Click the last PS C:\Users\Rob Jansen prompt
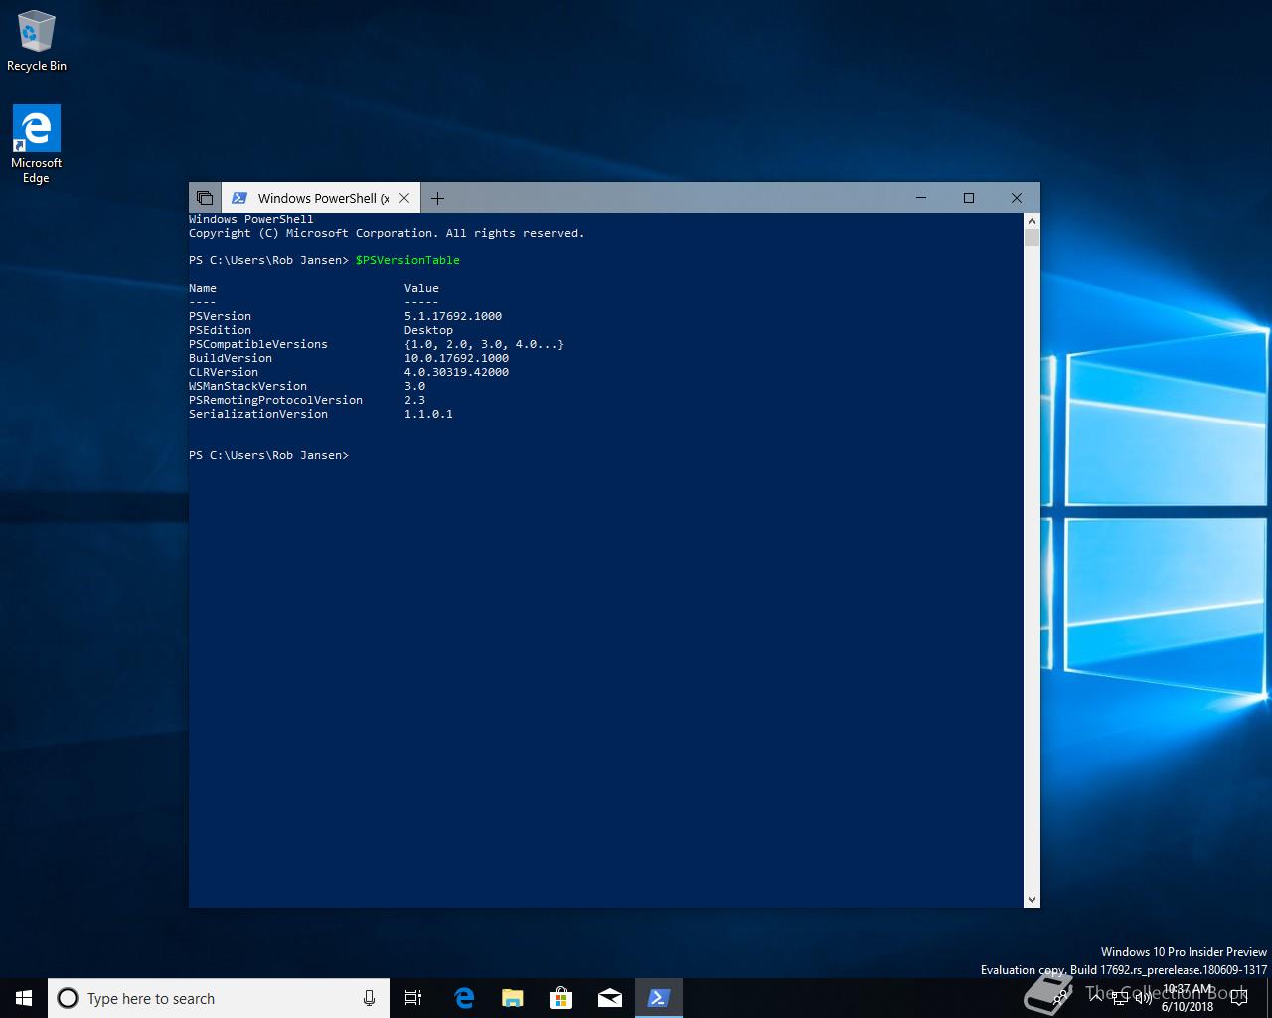1272x1018 pixels. click(x=268, y=455)
